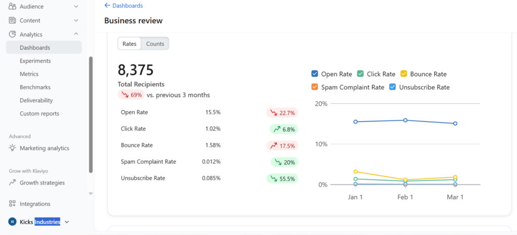Collapse the Analytics section chevron
The image size is (517, 235).
tap(76, 34)
